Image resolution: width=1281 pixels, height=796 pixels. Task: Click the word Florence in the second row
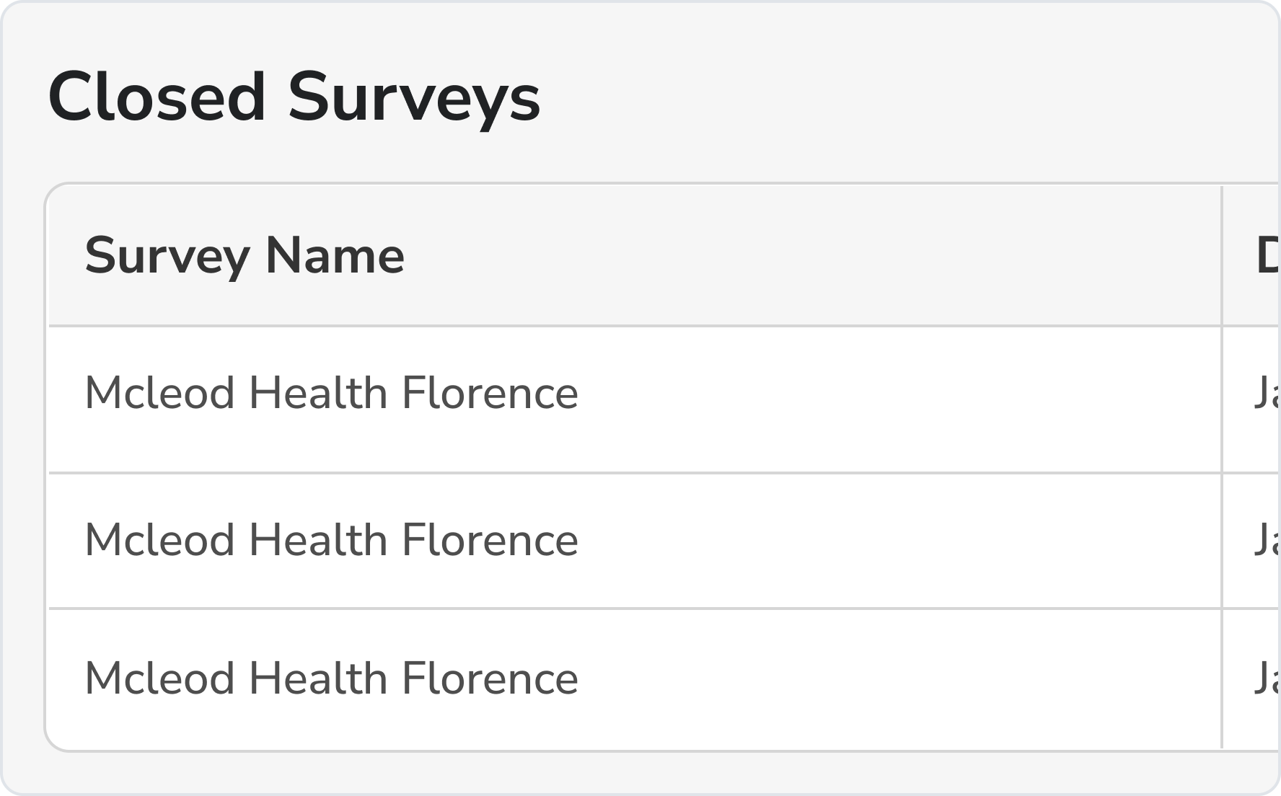click(x=490, y=540)
